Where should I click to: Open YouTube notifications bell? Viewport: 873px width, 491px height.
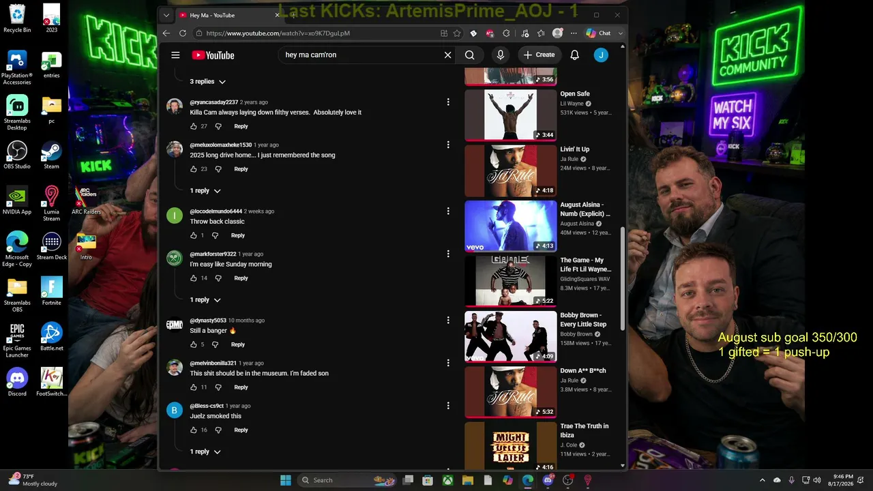(x=575, y=55)
